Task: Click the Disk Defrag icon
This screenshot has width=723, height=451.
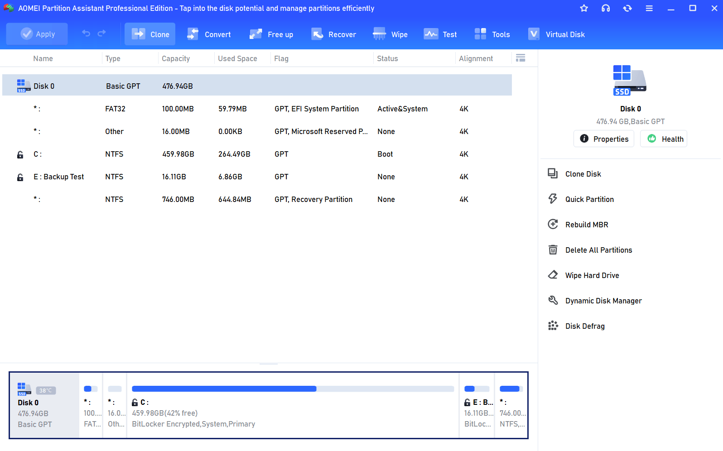Action: point(553,326)
